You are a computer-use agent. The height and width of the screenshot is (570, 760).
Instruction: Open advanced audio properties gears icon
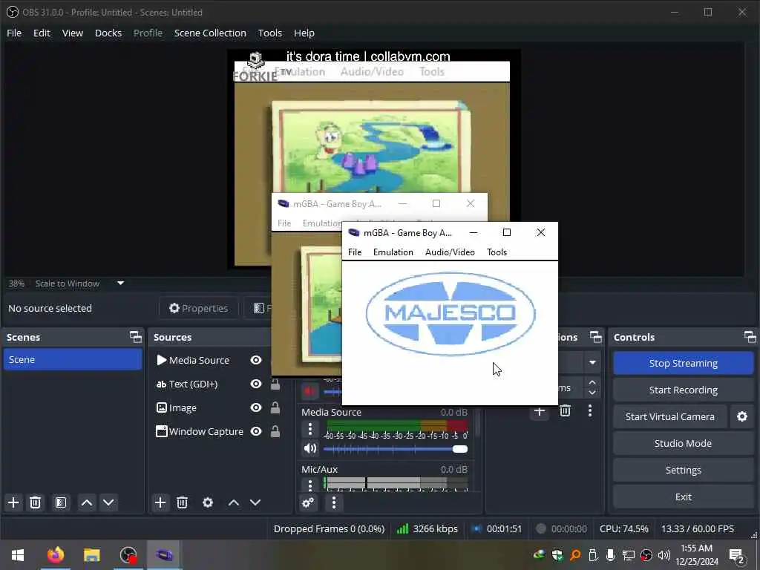click(x=308, y=502)
